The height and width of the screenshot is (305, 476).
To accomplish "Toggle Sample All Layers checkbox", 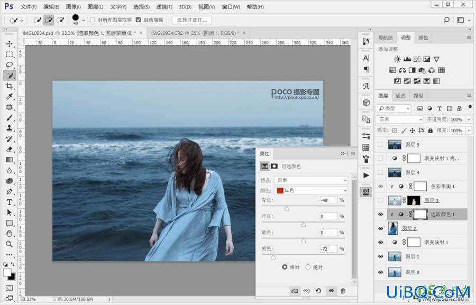I will [x=93, y=20].
